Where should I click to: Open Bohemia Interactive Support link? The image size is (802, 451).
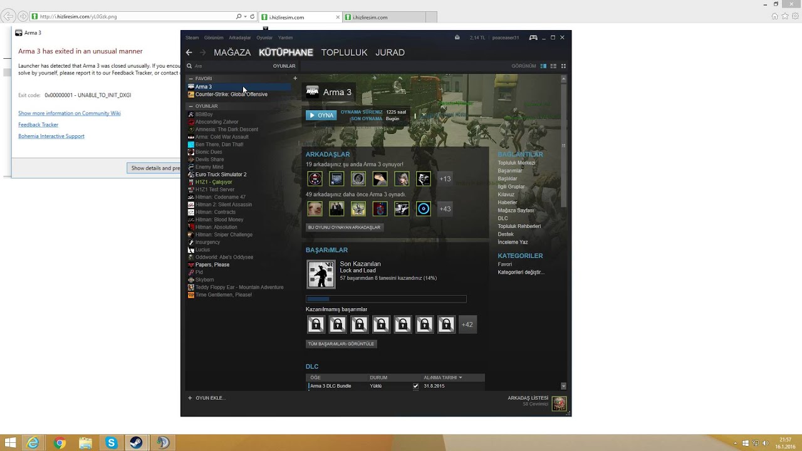pyautogui.click(x=51, y=136)
